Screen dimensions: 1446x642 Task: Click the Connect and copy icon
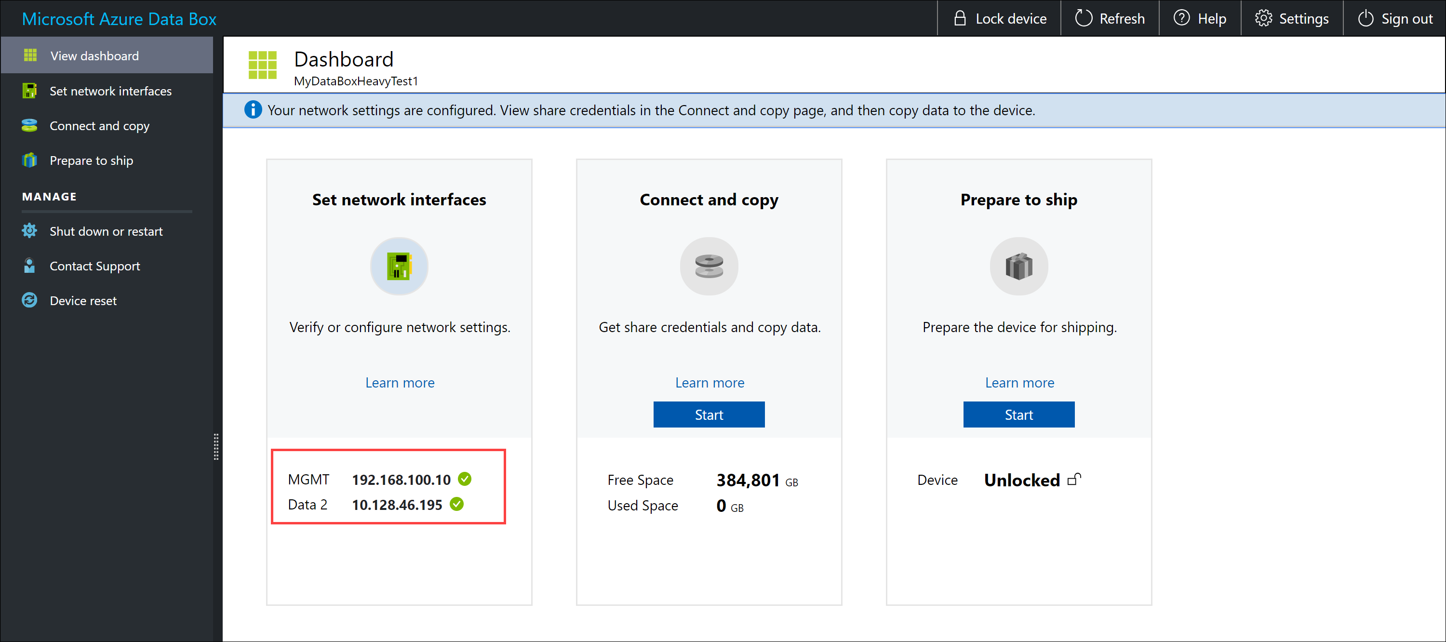709,267
